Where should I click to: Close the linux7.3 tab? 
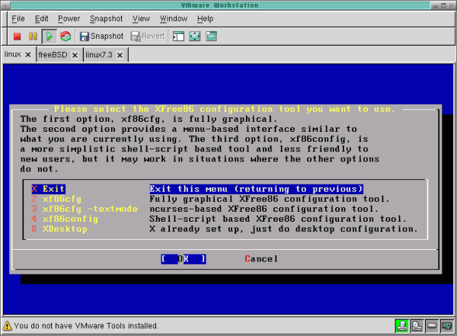tap(120, 55)
